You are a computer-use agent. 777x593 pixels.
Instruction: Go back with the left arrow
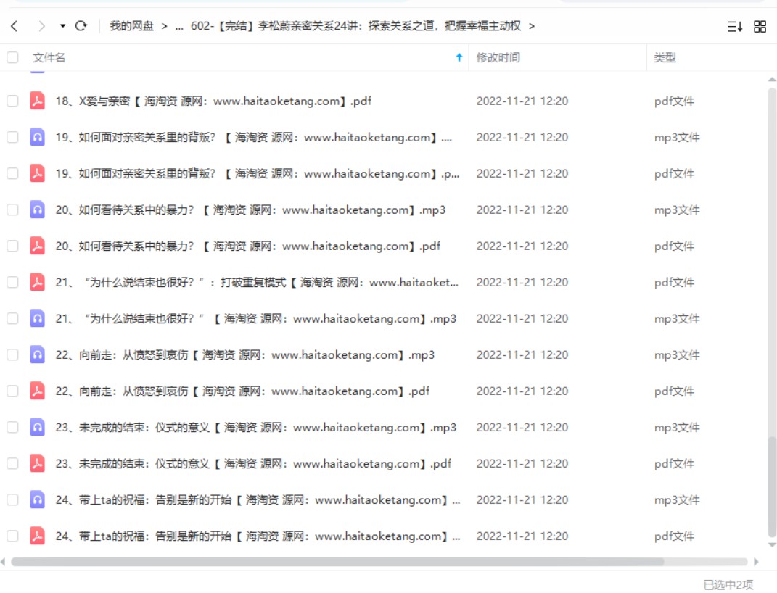click(x=15, y=26)
